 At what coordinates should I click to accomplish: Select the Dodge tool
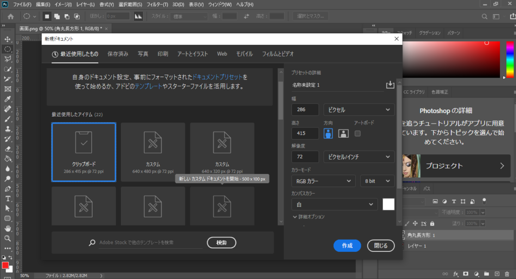[x=8, y=179]
